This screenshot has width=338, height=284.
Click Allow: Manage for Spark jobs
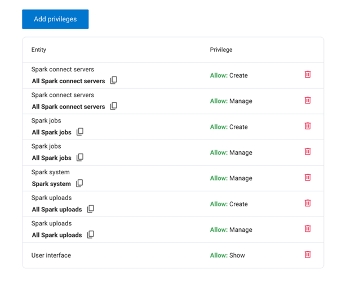(231, 152)
